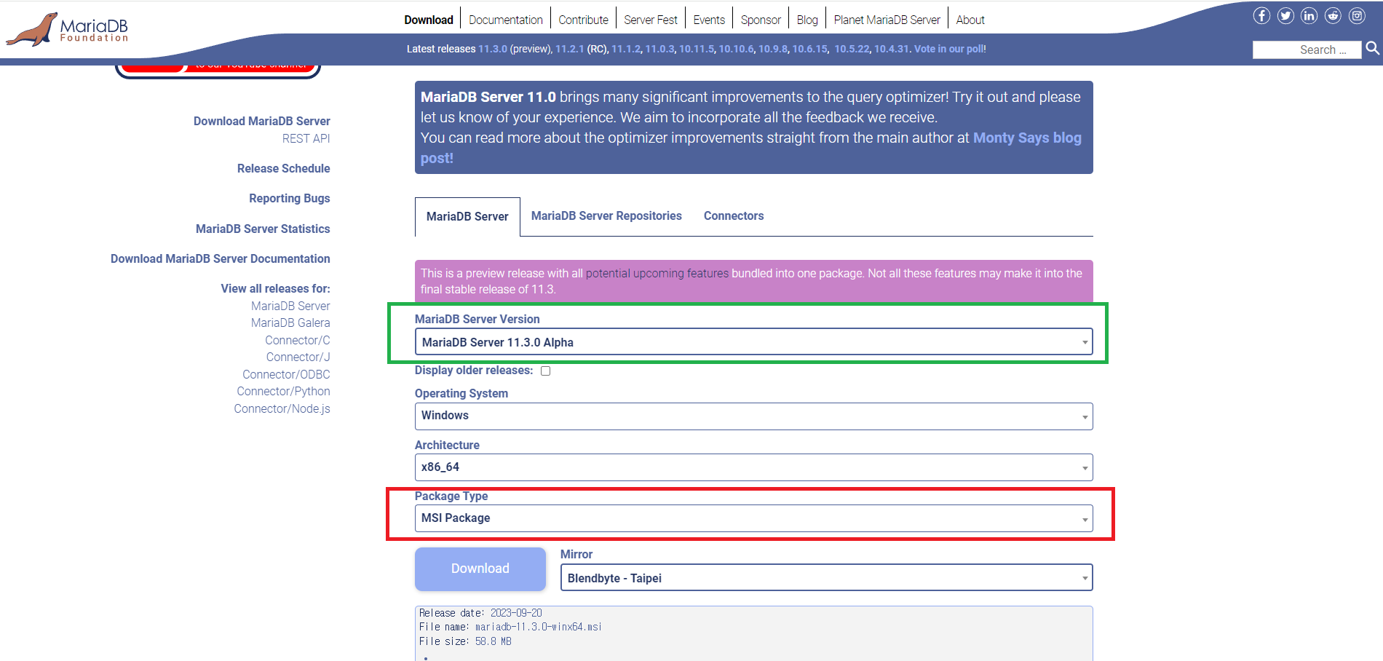Open the Twitter social icon
The height and width of the screenshot is (661, 1383).
[1285, 15]
